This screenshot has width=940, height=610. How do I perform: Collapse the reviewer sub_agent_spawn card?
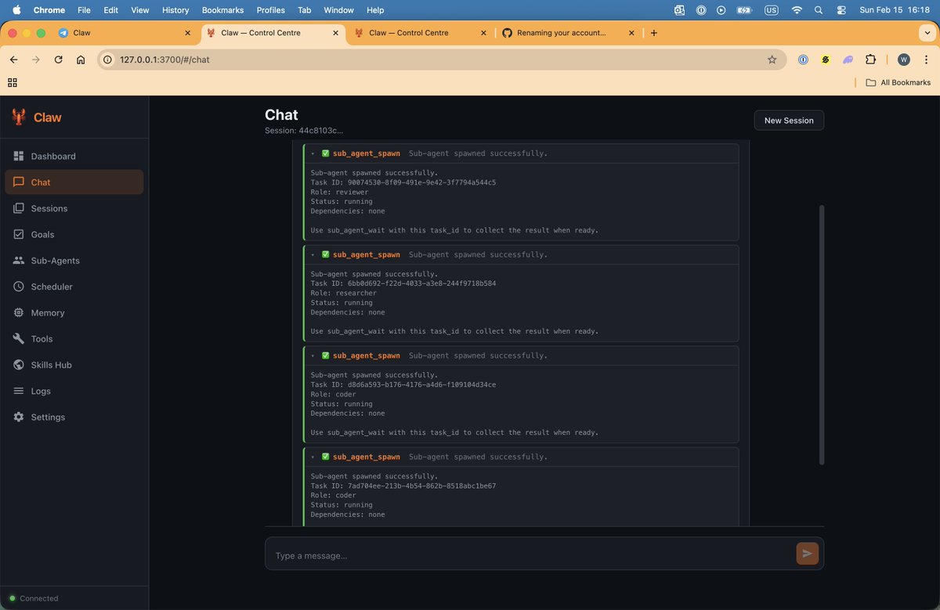313,153
